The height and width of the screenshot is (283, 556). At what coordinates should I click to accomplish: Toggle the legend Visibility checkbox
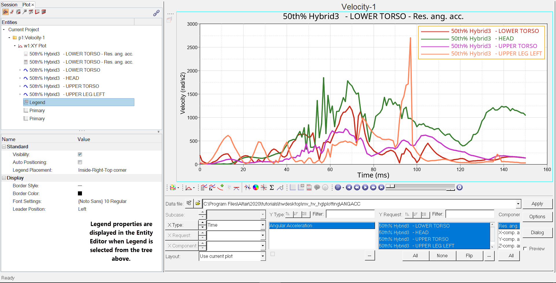click(80, 154)
